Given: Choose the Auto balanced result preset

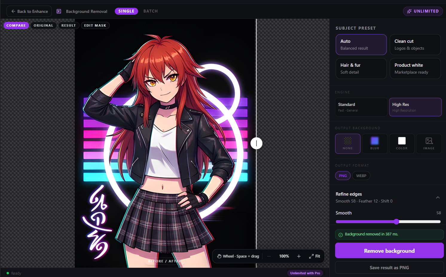Looking at the screenshot, I should point(361,45).
